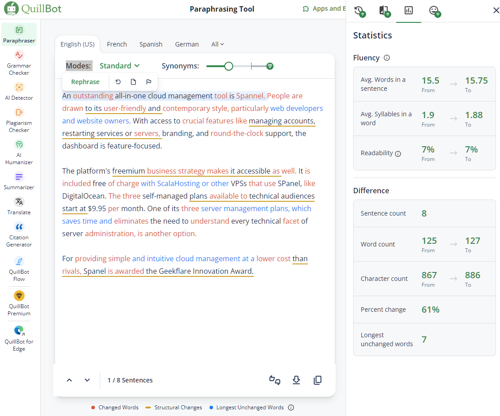Click the Longest unchanged words value 7
The image size is (500, 416).
424,340
